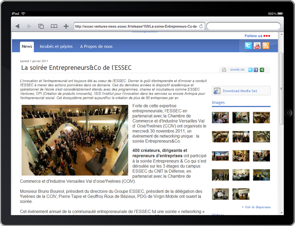Open first thumbnail in Images row three
The width and height of the screenshot is (295, 226).
pyautogui.click(x=220, y=156)
